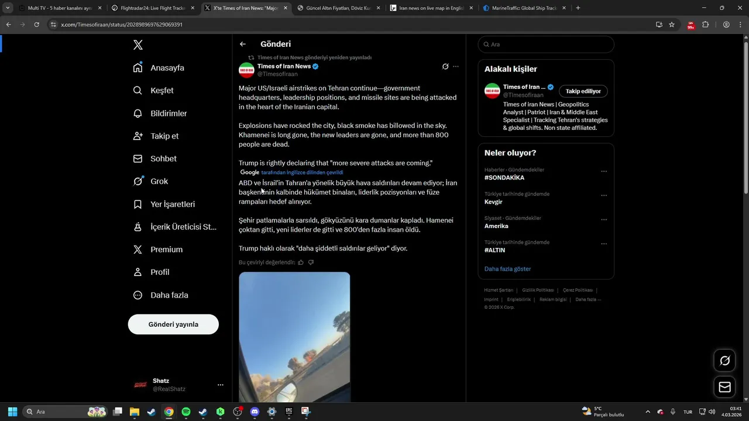Viewport: 749px width, 421px height.
Task: Expand the footer Daha fazla menu
Action: click(x=588, y=299)
